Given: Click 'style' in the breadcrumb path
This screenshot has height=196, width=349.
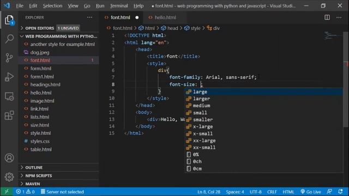Looking at the screenshot, I should tap(192, 28).
